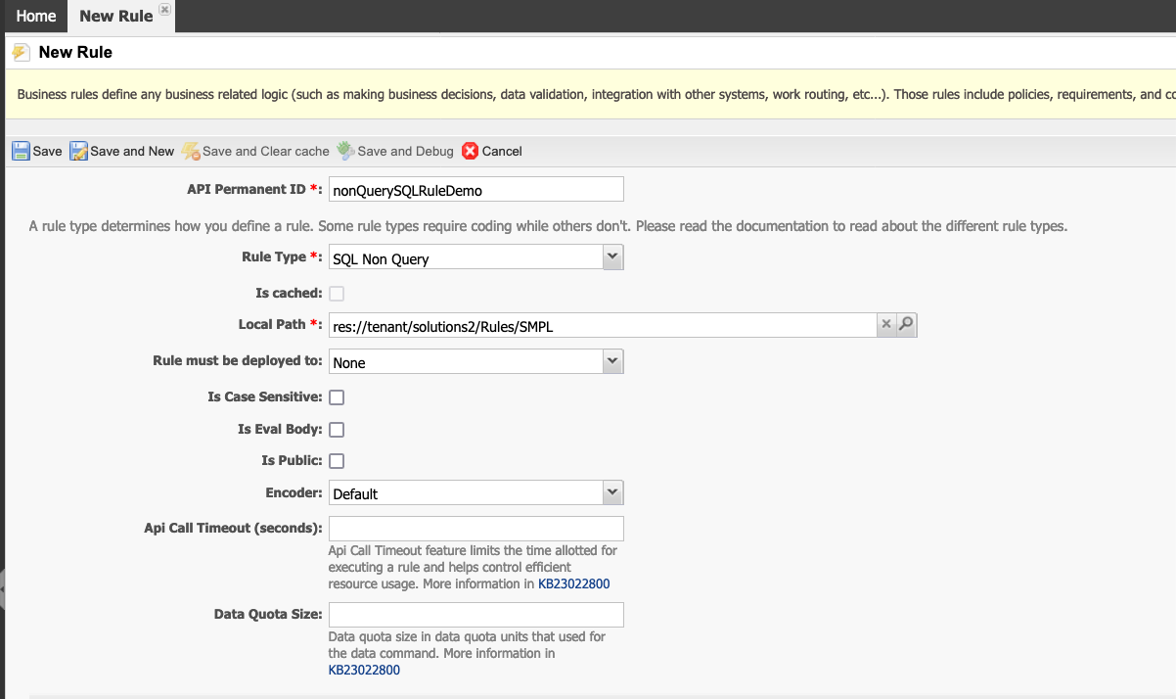The image size is (1176, 699).
Task: Click Save and Clear cache text
Action: coord(266,151)
